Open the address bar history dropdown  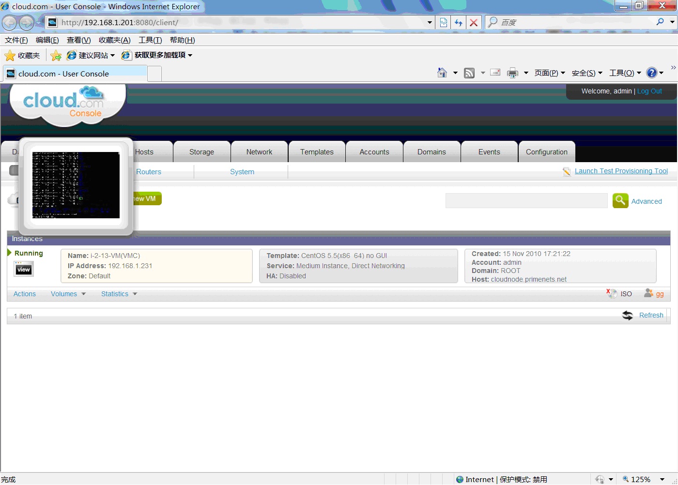(430, 22)
